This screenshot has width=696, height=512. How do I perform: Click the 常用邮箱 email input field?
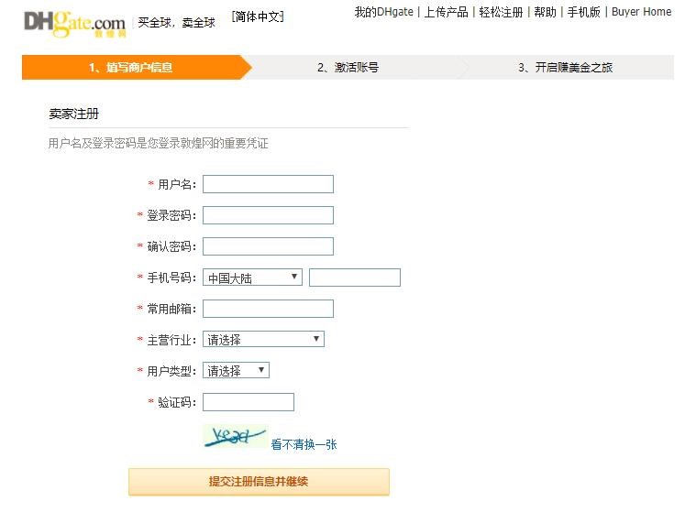[268, 309]
